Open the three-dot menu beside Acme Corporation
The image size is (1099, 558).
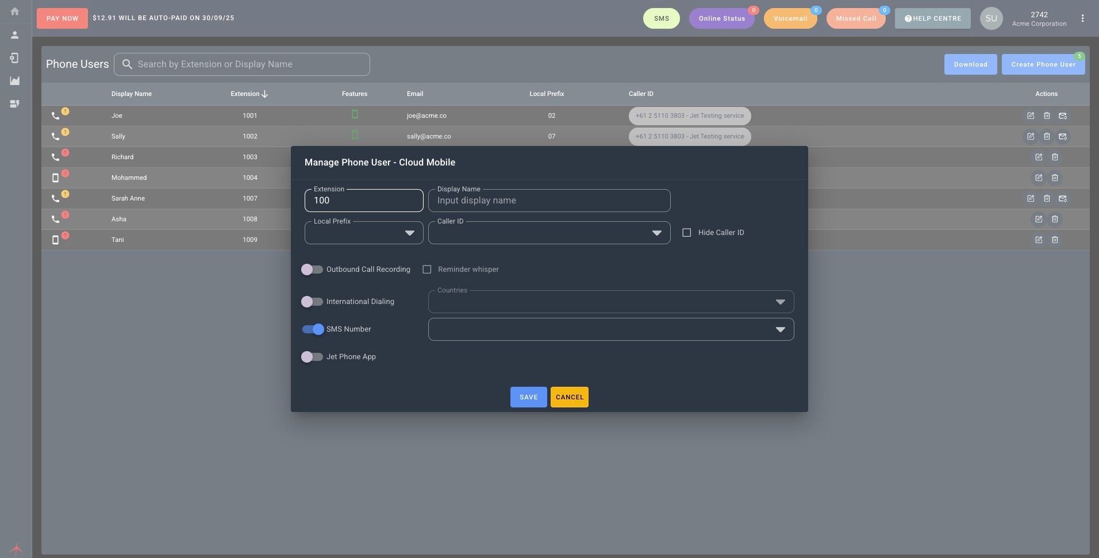point(1082,18)
